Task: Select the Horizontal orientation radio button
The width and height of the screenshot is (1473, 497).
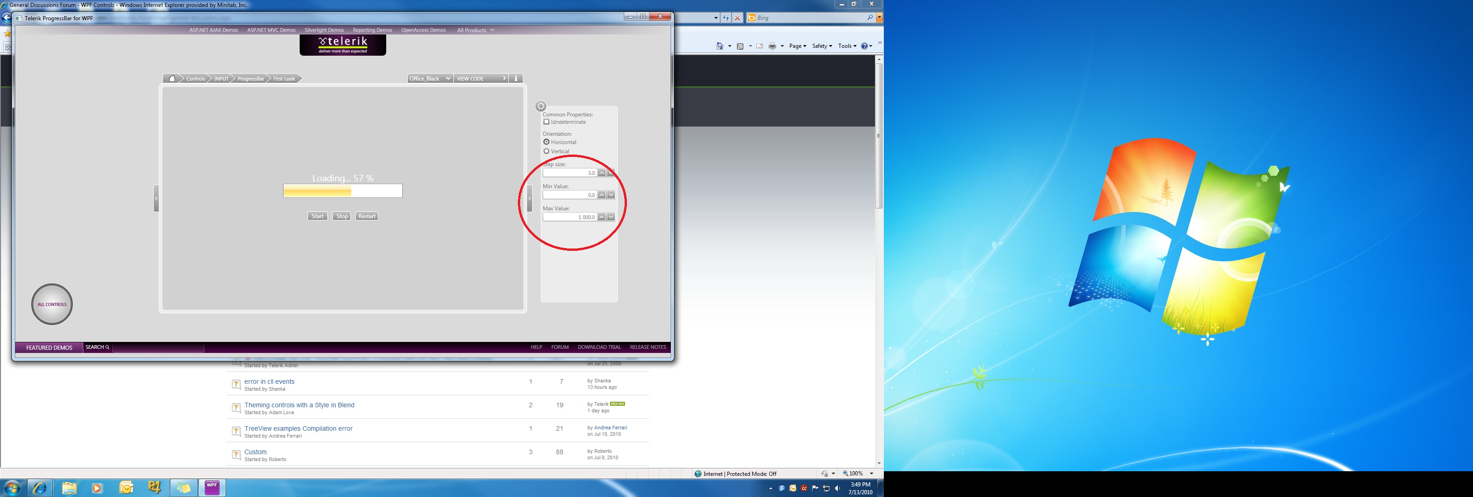Action: pos(546,142)
